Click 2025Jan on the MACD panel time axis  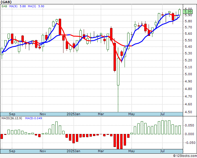point(73,151)
